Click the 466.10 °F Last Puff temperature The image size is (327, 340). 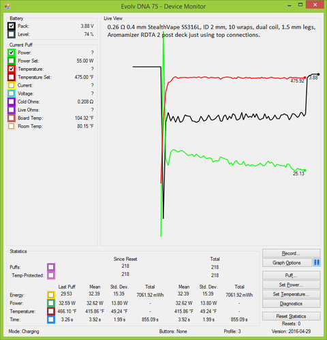pyautogui.click(x=67, y=311)
